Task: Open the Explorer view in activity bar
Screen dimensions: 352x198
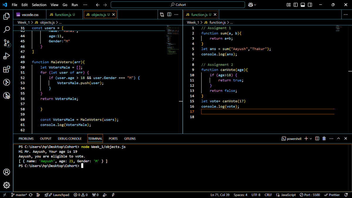Action: 6,16
